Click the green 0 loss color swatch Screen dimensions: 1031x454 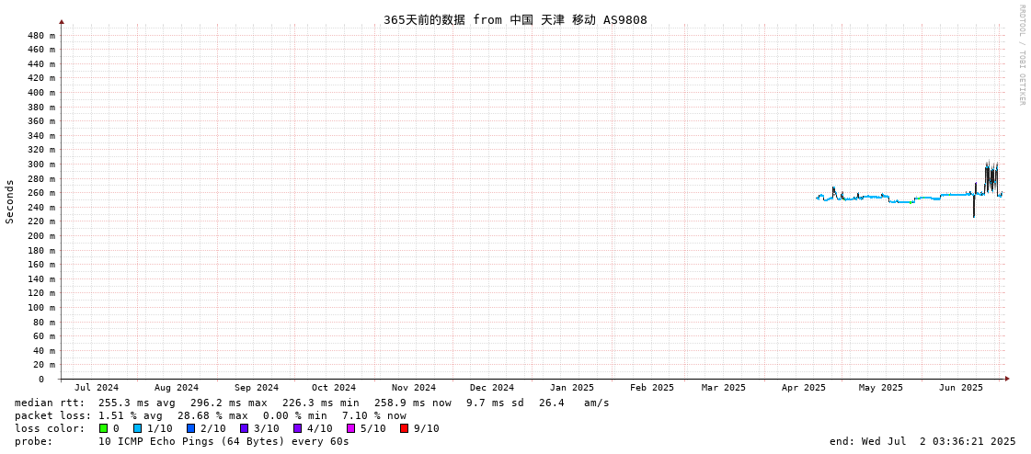[103, 428]
